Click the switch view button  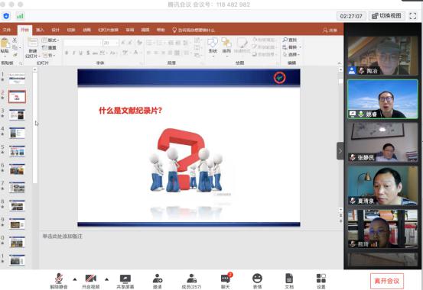tap(387, 16)
